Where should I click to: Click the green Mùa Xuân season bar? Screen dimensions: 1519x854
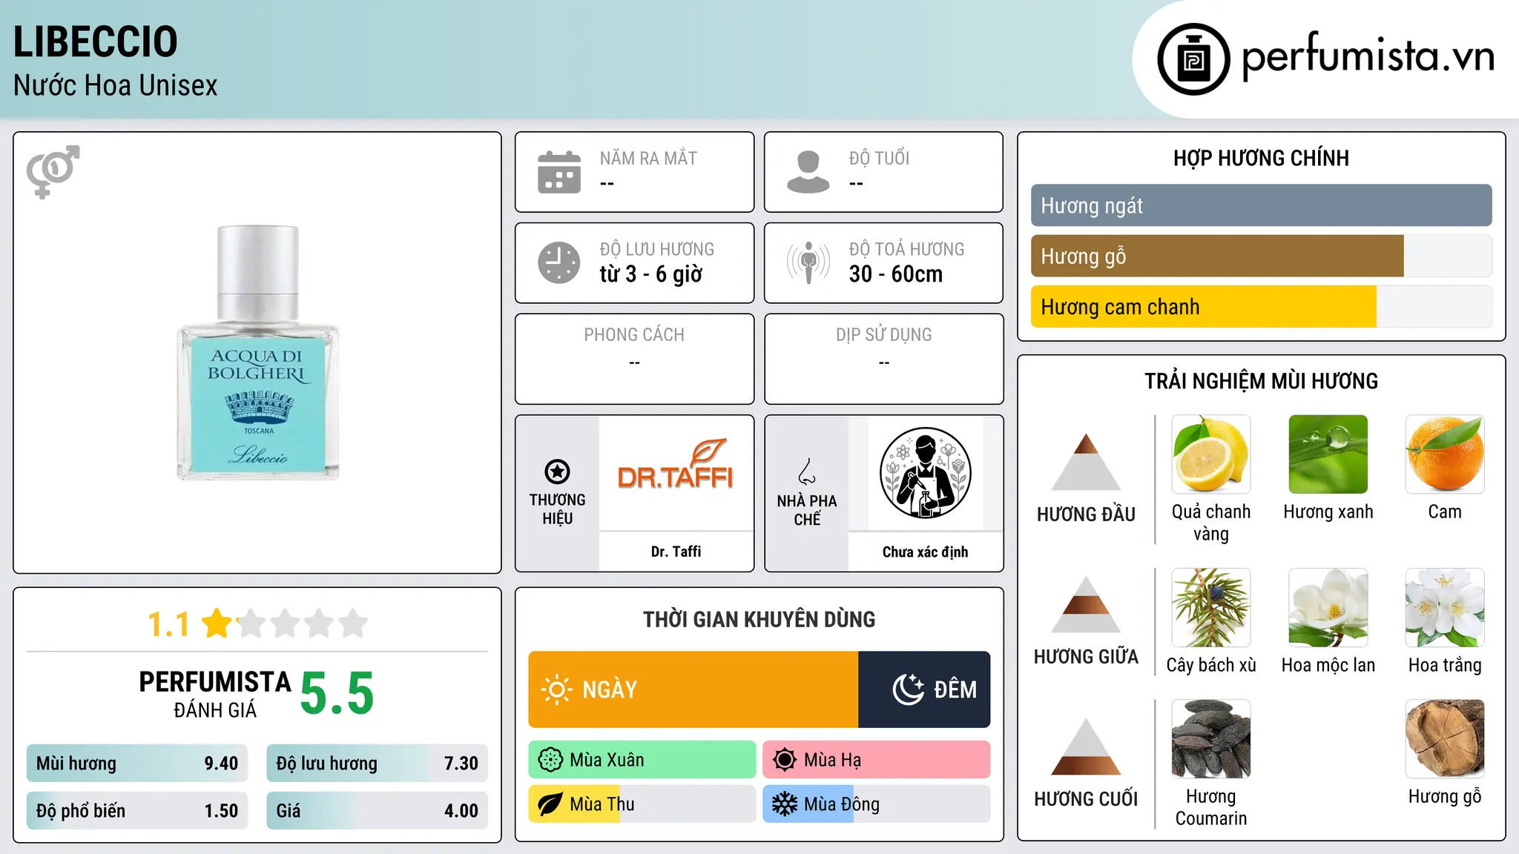tap(642, 760)
